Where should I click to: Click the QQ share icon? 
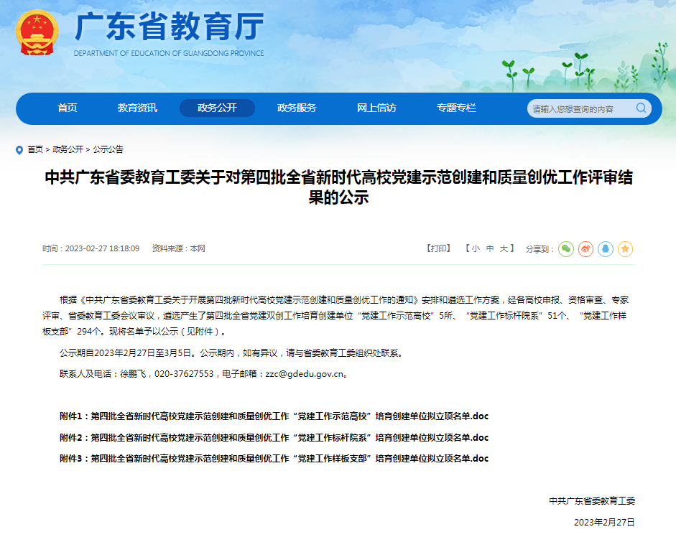[606, 248]
